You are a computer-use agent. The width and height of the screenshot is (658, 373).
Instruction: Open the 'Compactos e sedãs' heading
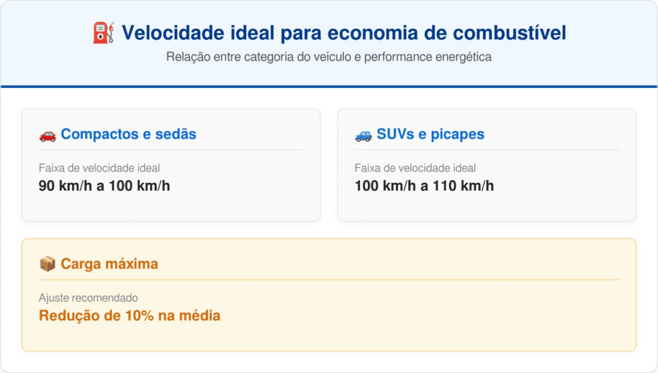point(129,135)
